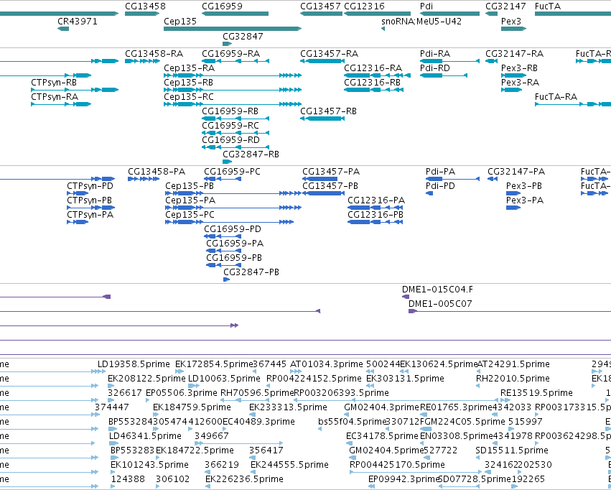Image resolution: width=611 pixels, height=490 pixels.
Task: Select the CTPsyn-PB protein label
Action: pyautogui.click(x=89, y=200)
